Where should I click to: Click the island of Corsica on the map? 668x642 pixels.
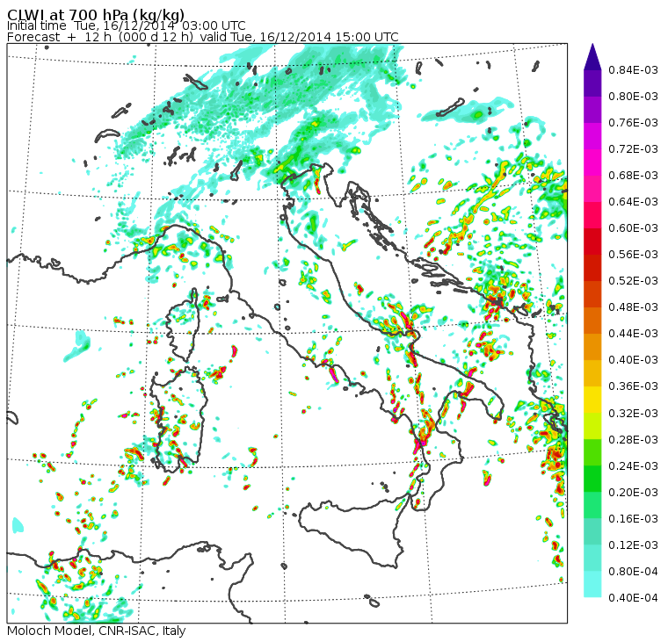(x=184, y=326)
